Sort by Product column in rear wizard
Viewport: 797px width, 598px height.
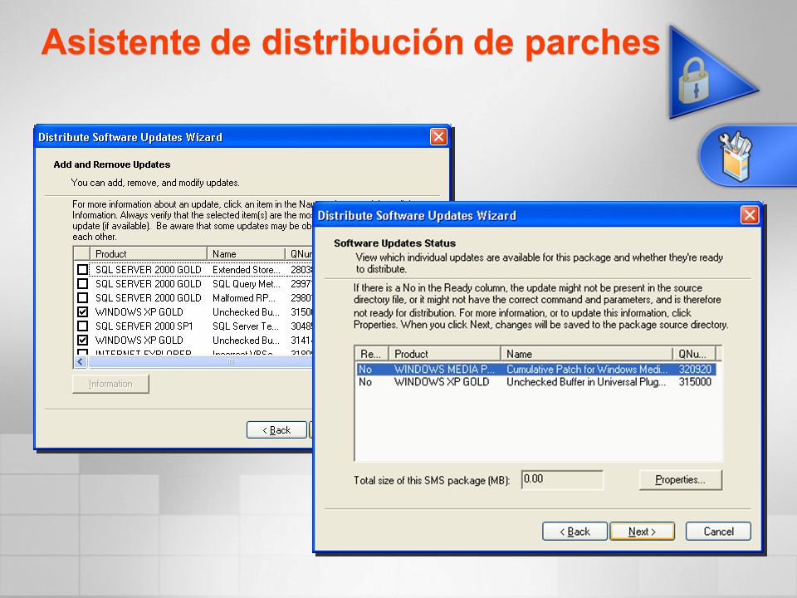tap(149, 253)
